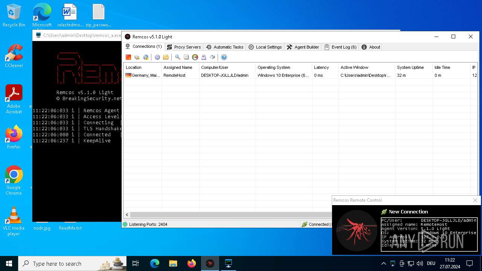Click the DEU language indicator
The width and height of the screenshot is (482, 271).
pos(431,263)
